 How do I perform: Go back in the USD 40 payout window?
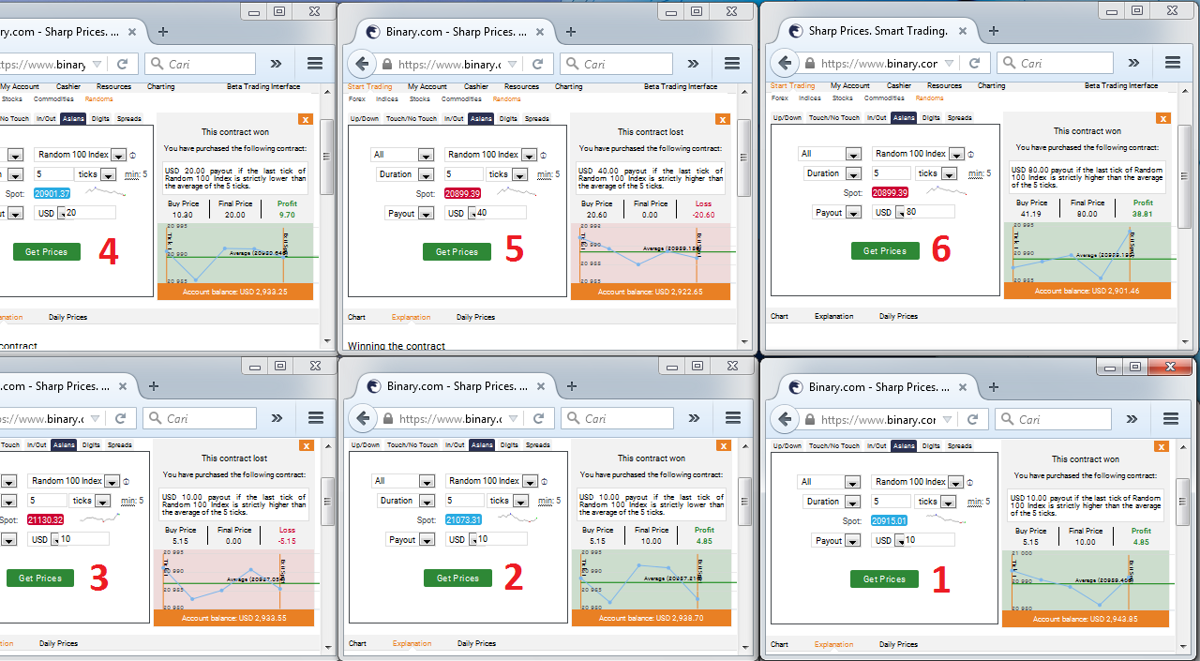363,64
